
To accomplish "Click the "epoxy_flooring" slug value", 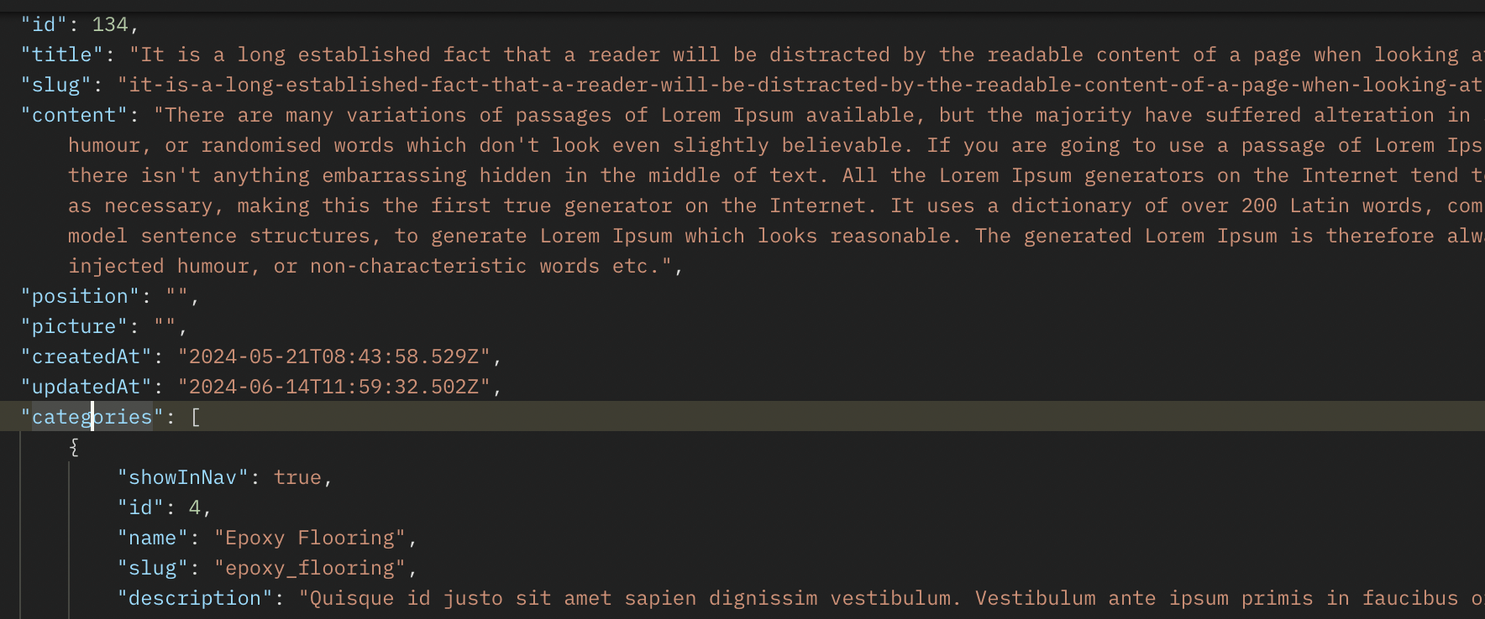I will (x=310, y=568).
